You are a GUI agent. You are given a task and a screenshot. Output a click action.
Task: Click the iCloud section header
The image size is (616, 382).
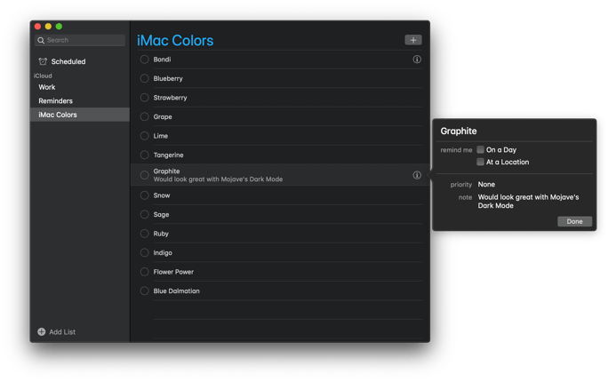point(43,76)
